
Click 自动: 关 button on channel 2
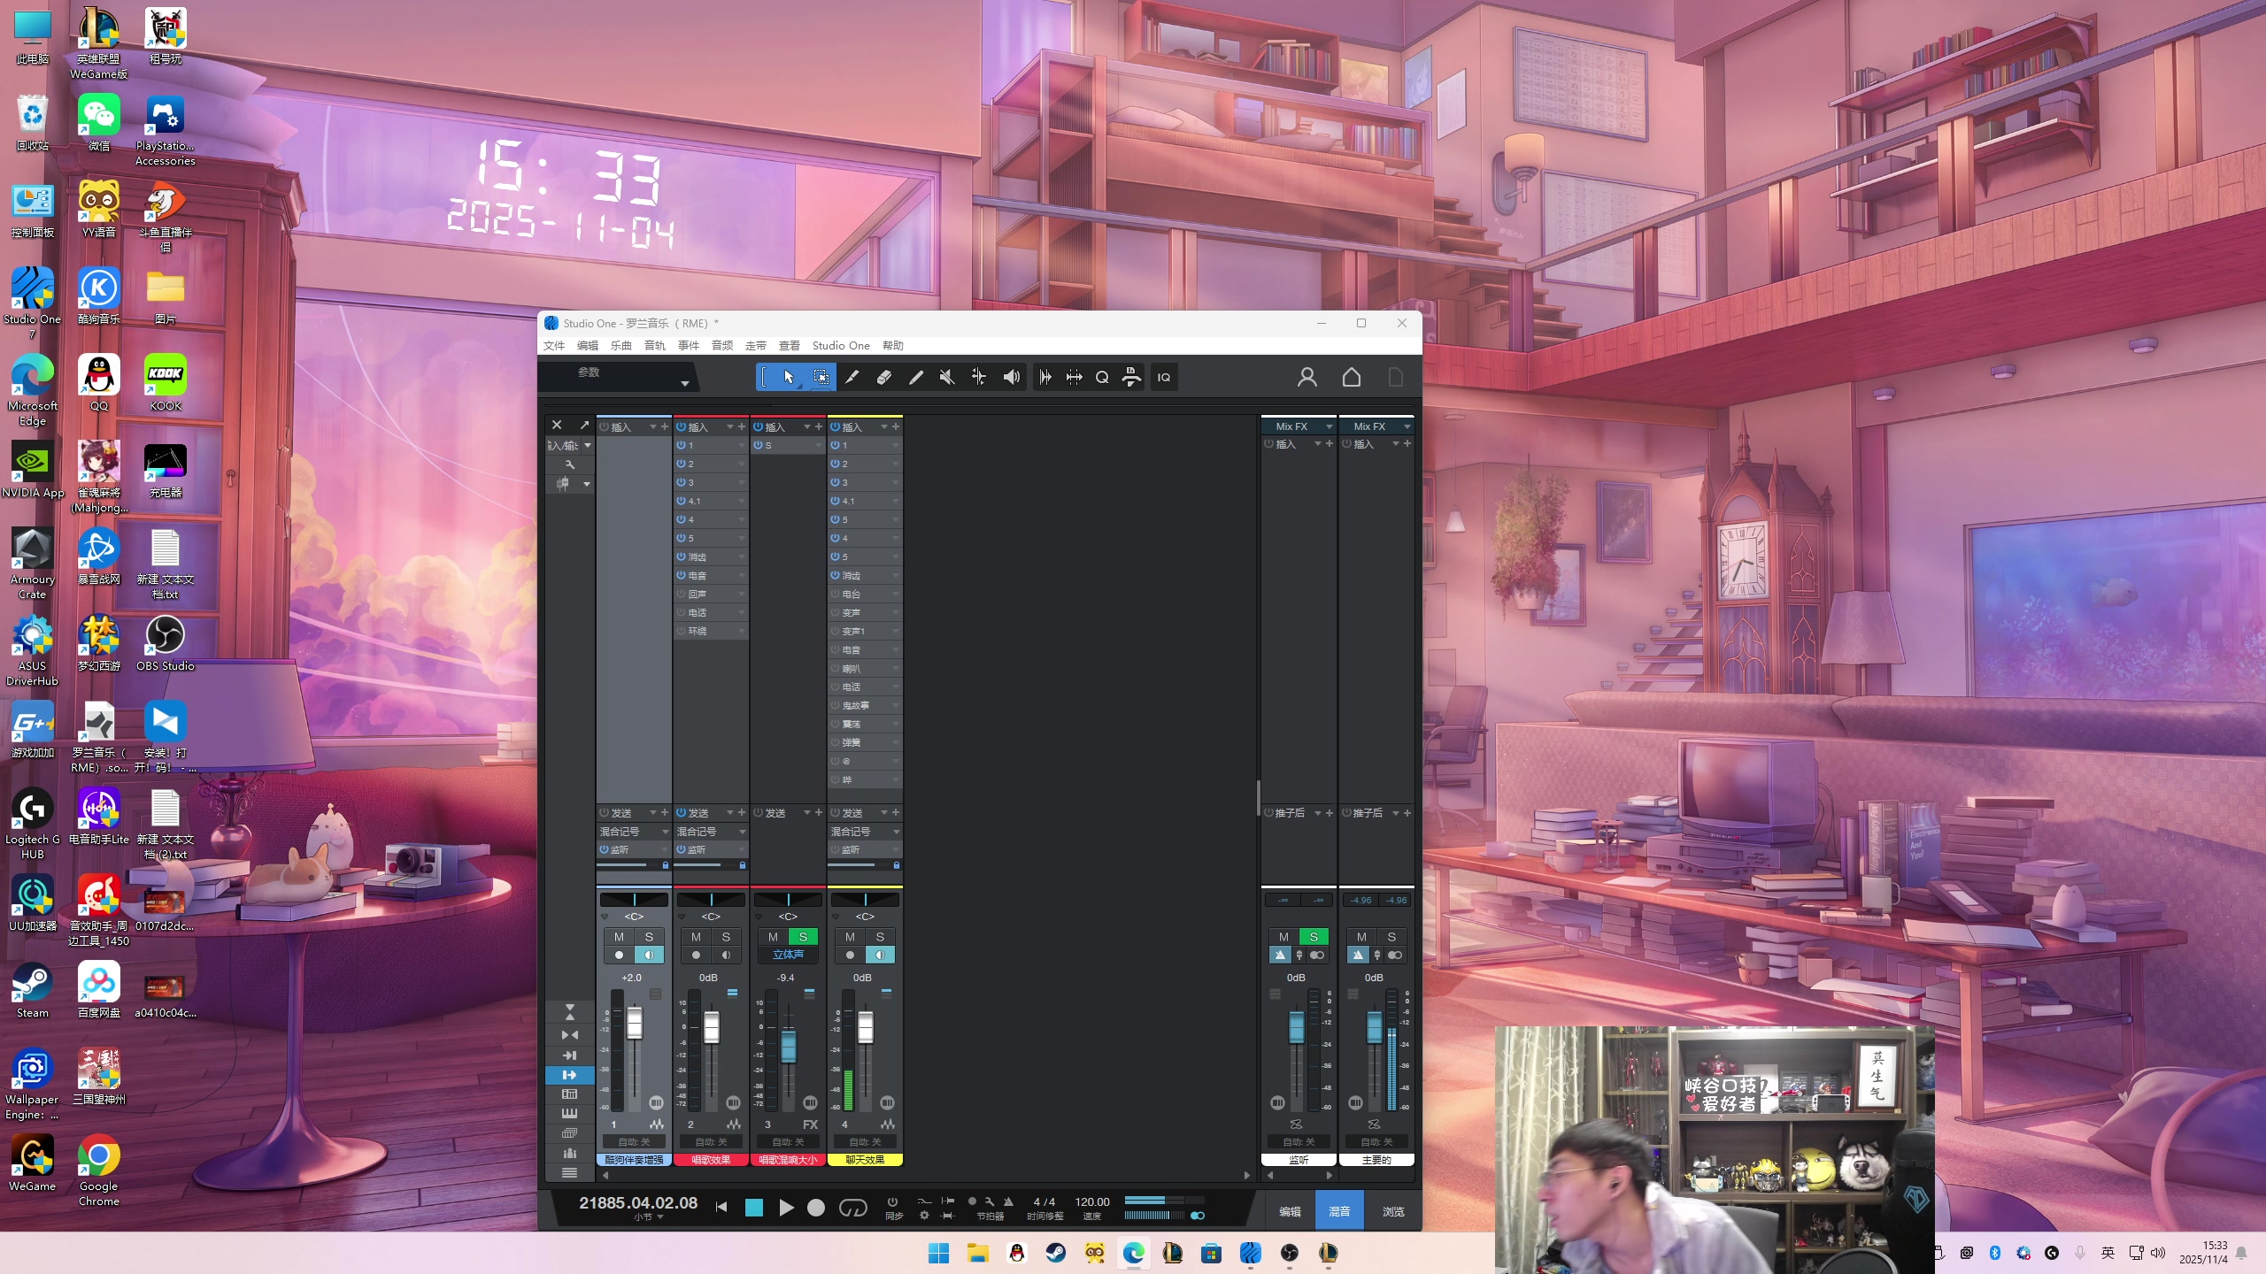[711, 1142]
